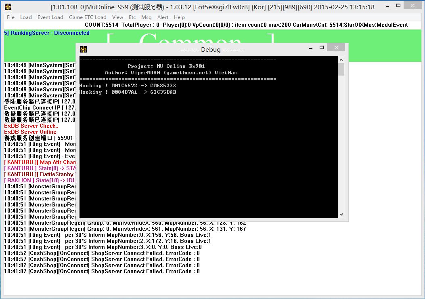Click the Debug window's title bar icon
The width and height of the screenshot is (425, 299).
84,49
